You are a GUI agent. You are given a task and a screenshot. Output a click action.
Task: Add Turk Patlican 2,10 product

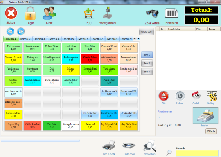click(x=52, y=81)
